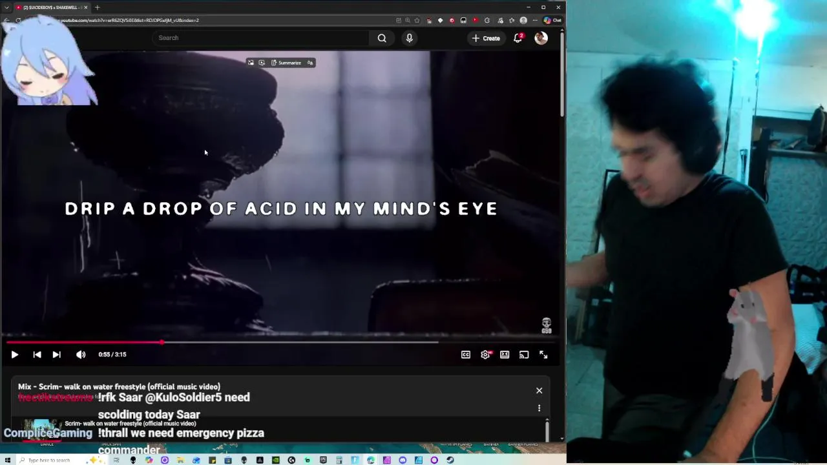Screen dimensions: 827x465
Task: Close the $UICIDEBOY$ x SHAKEWELL tab
Action: (x=85, y=7)
